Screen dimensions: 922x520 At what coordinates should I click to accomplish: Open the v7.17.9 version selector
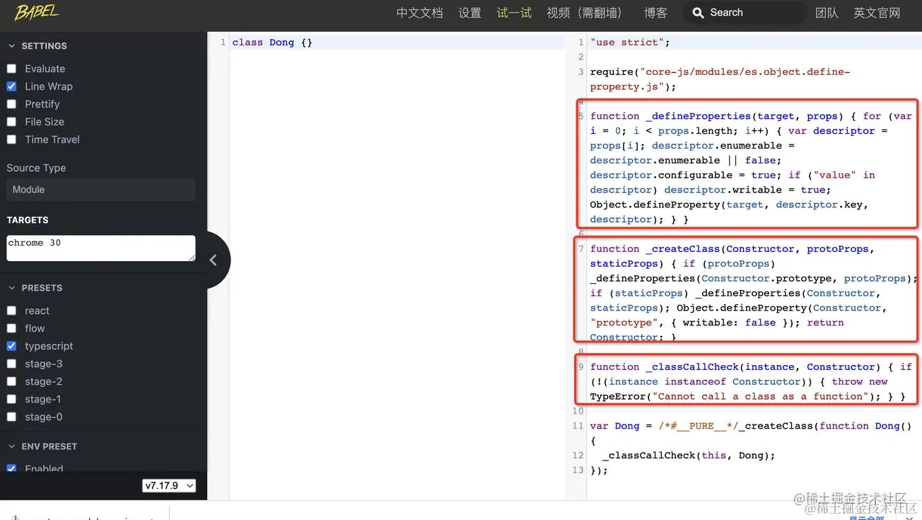click(169, 485)
